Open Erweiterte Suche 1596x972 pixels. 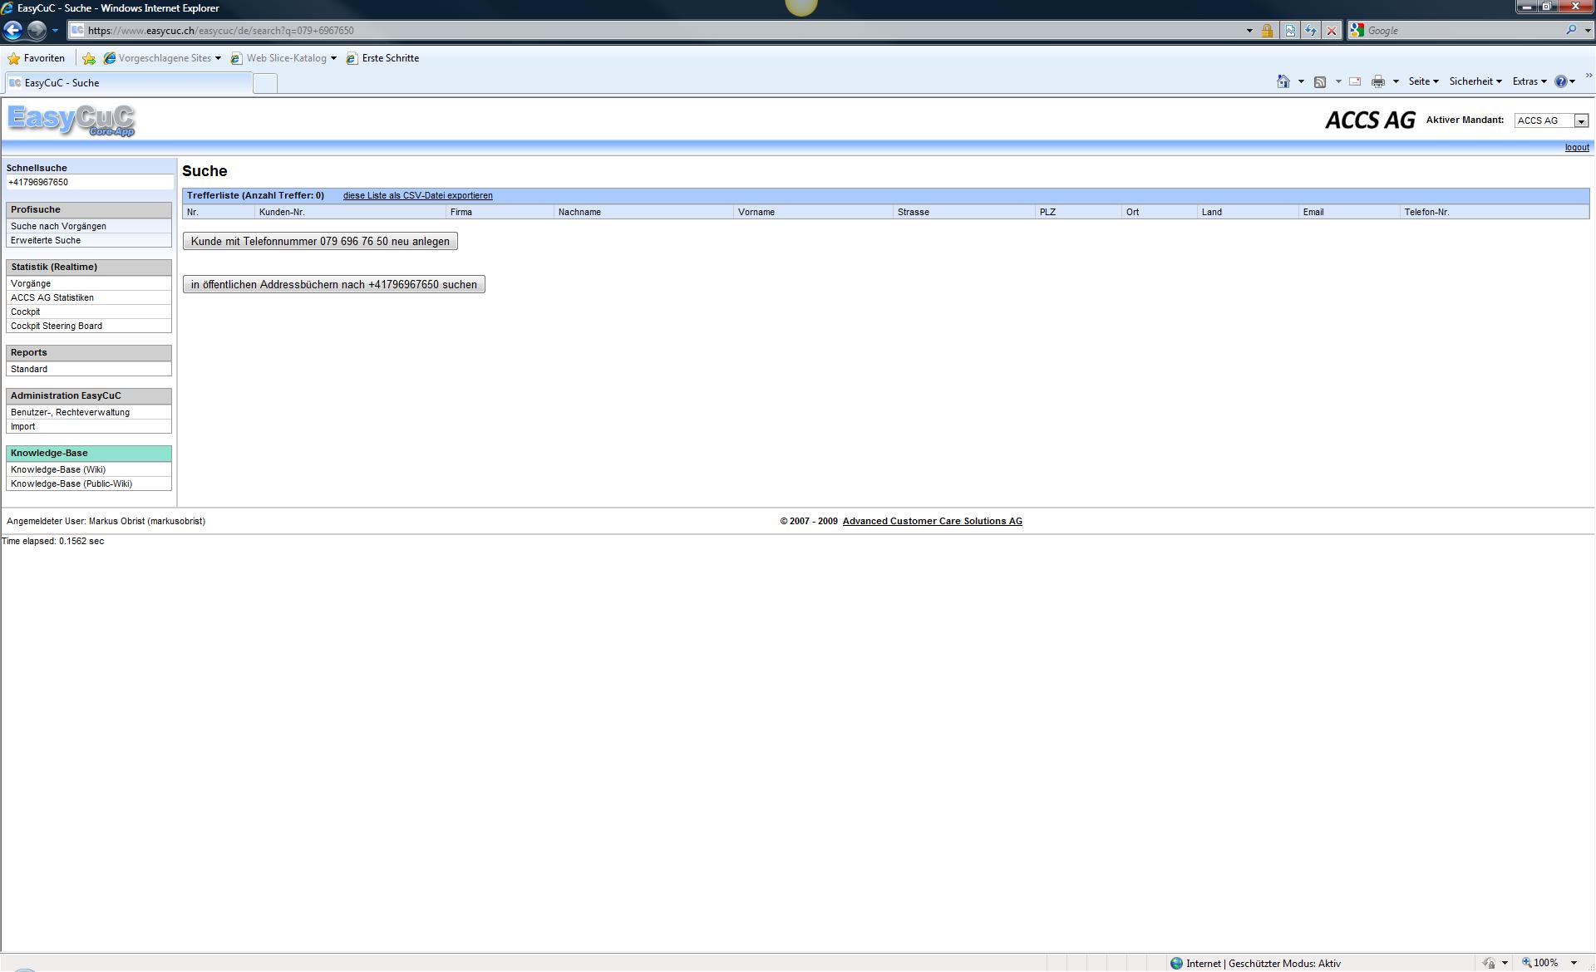point(89,240)
